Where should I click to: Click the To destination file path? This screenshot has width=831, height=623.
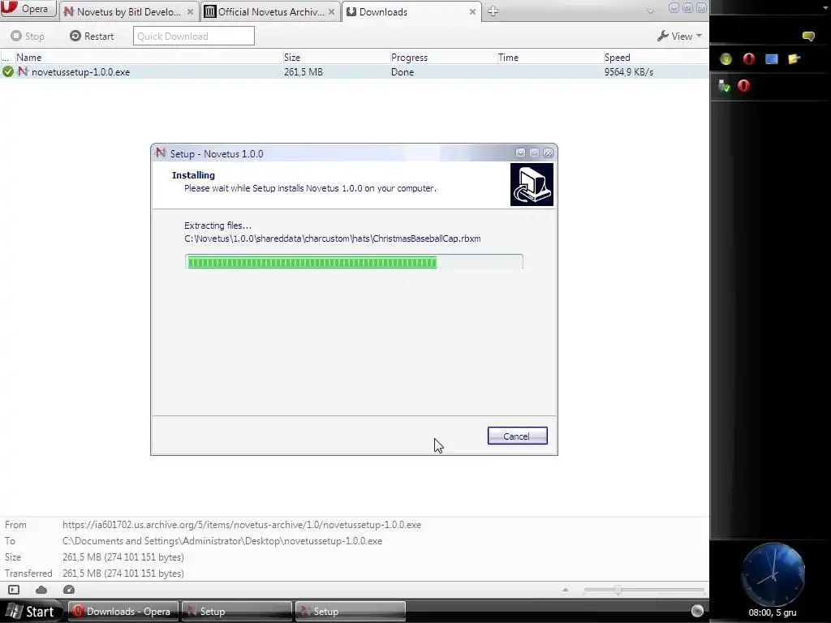222,541
